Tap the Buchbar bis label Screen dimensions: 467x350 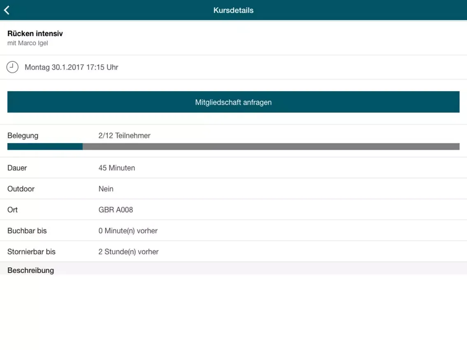(x=27, y=230)
